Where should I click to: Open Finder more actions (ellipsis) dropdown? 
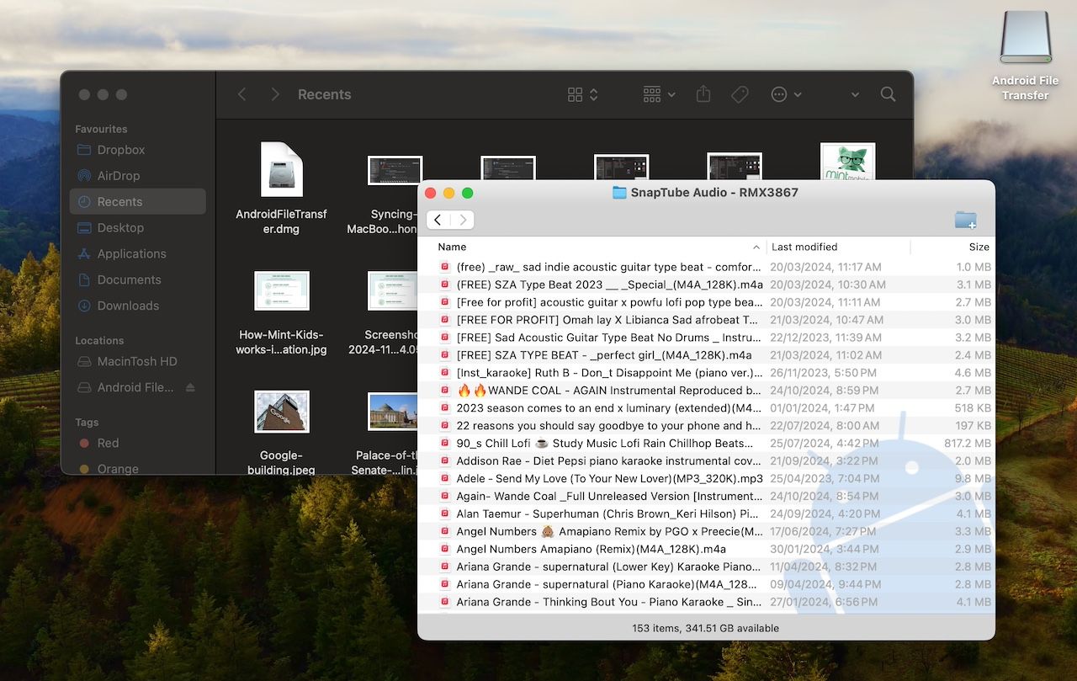pyautogui.click(x=786, y=94)
